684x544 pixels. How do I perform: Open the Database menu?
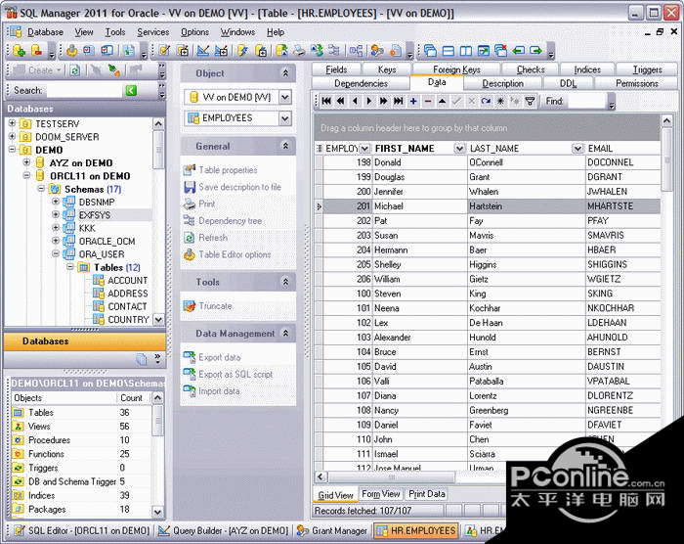coord(45,32)
